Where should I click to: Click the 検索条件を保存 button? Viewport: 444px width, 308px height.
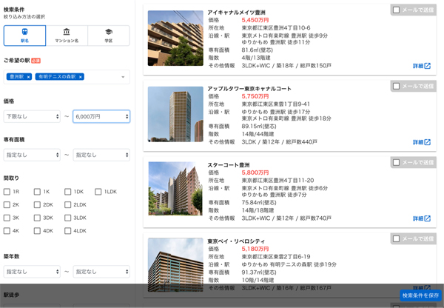(420, 295)
